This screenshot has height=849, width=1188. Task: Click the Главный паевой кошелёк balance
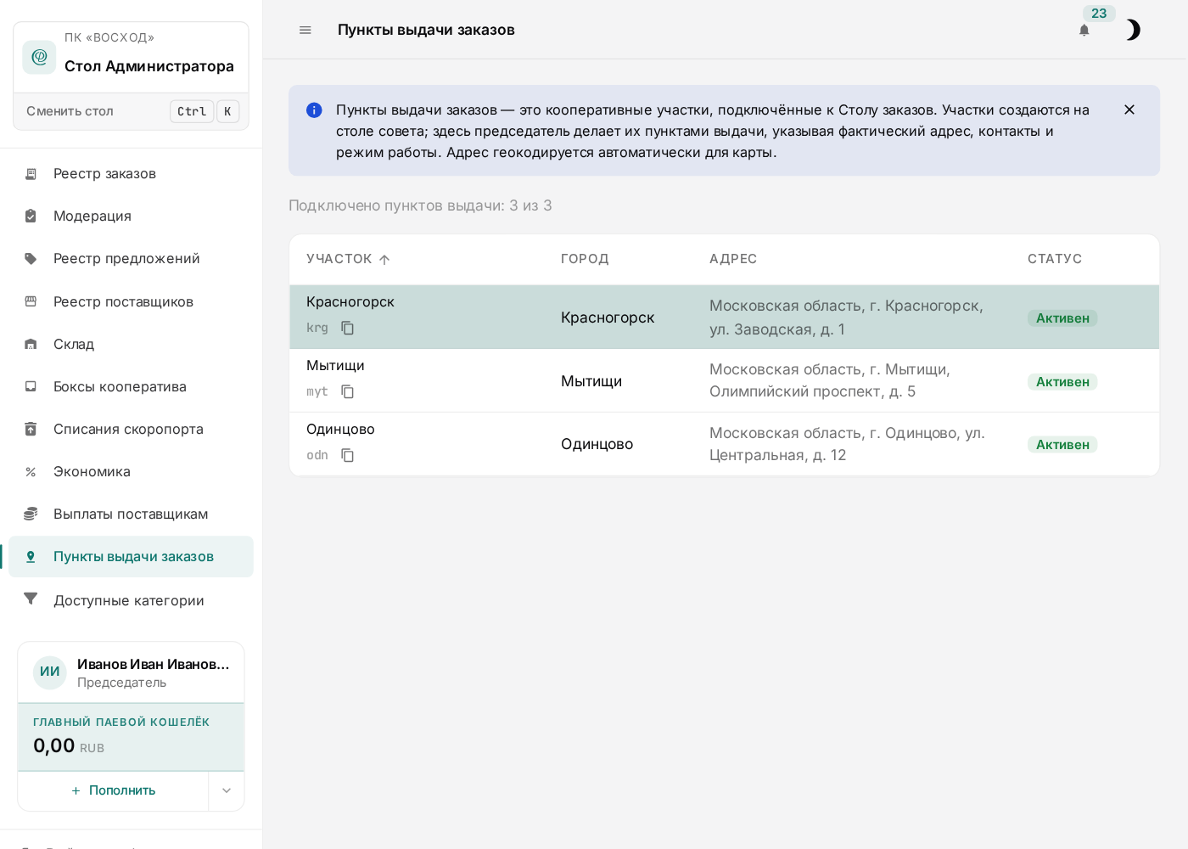[132, 737]
